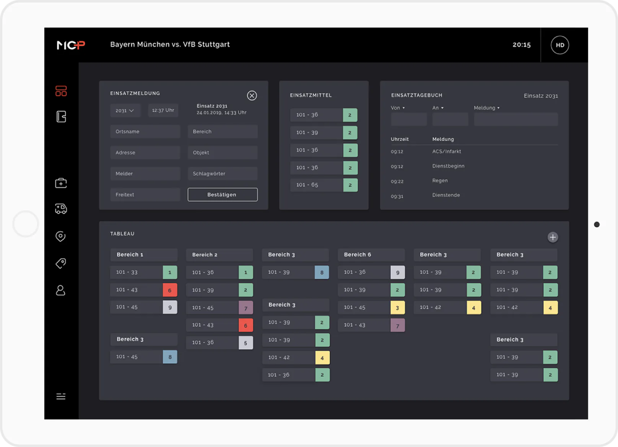This screenshot has height=447, width=618.
Task: Open the An filter dropdown
Action: pos(438,108)
